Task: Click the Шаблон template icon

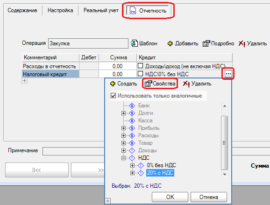Action: (135, 43)
